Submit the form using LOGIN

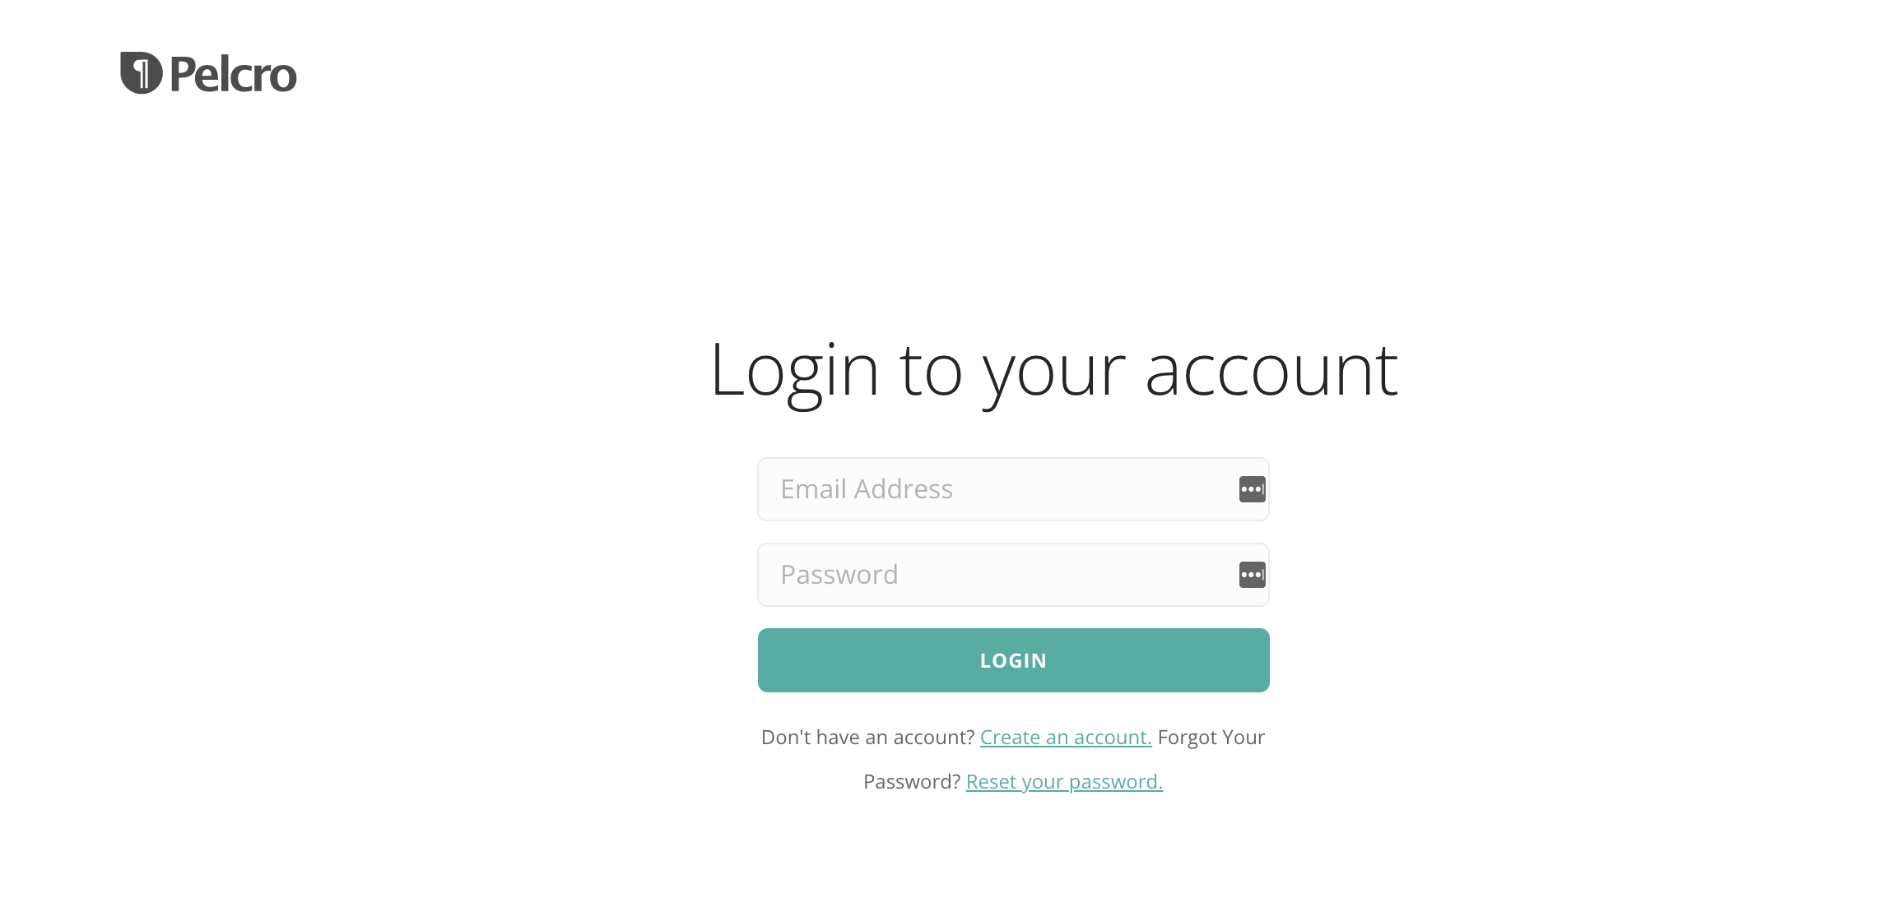tap(1013, 660)
